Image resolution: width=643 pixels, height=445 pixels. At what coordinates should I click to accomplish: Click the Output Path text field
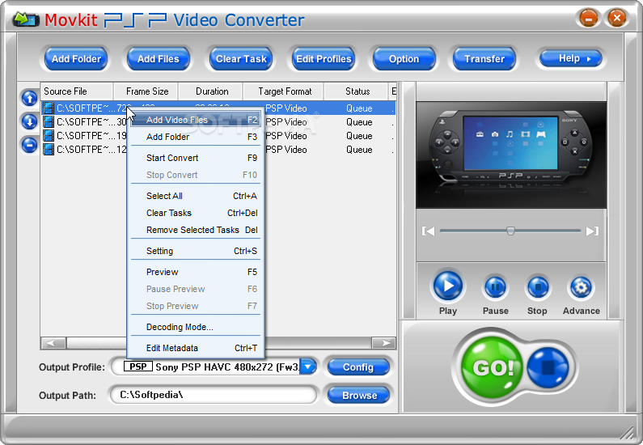pyautogui.click(x=213, y=395)
